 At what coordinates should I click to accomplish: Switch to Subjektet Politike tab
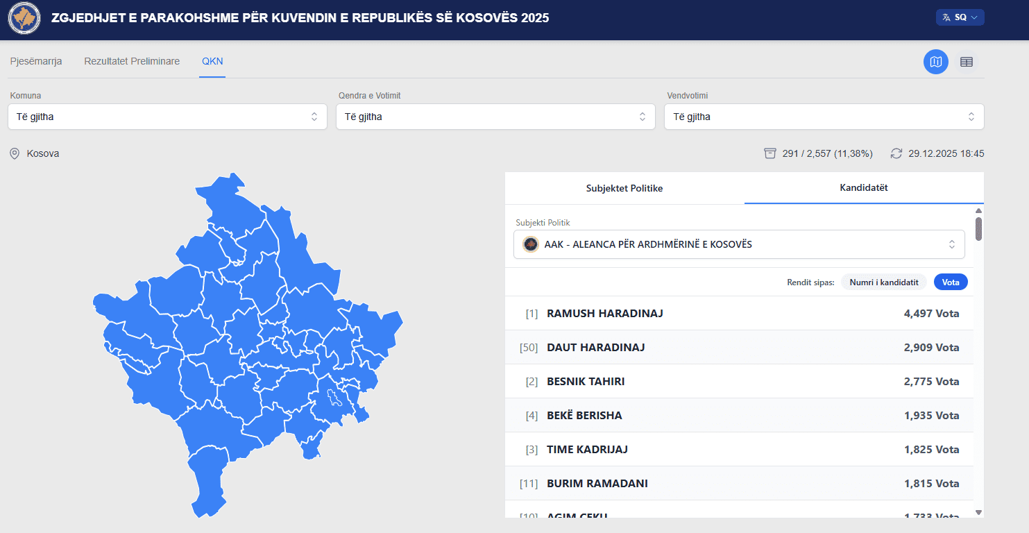tap(624, 188)
